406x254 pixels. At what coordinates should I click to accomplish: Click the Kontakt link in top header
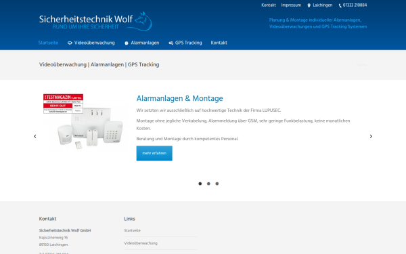(269, 5)
